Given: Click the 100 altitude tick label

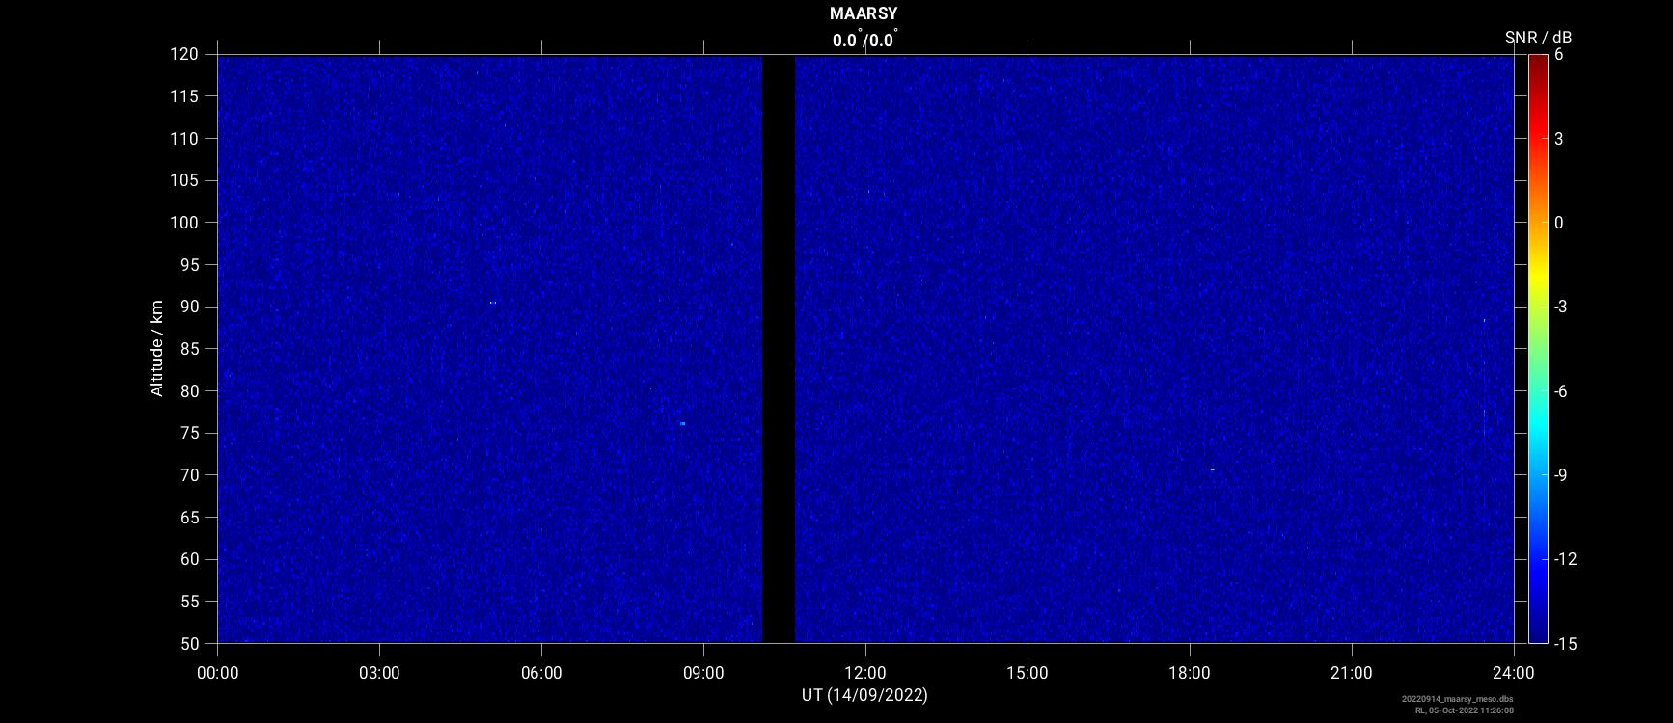Looking at the screenshot, I should pos(186,223).
